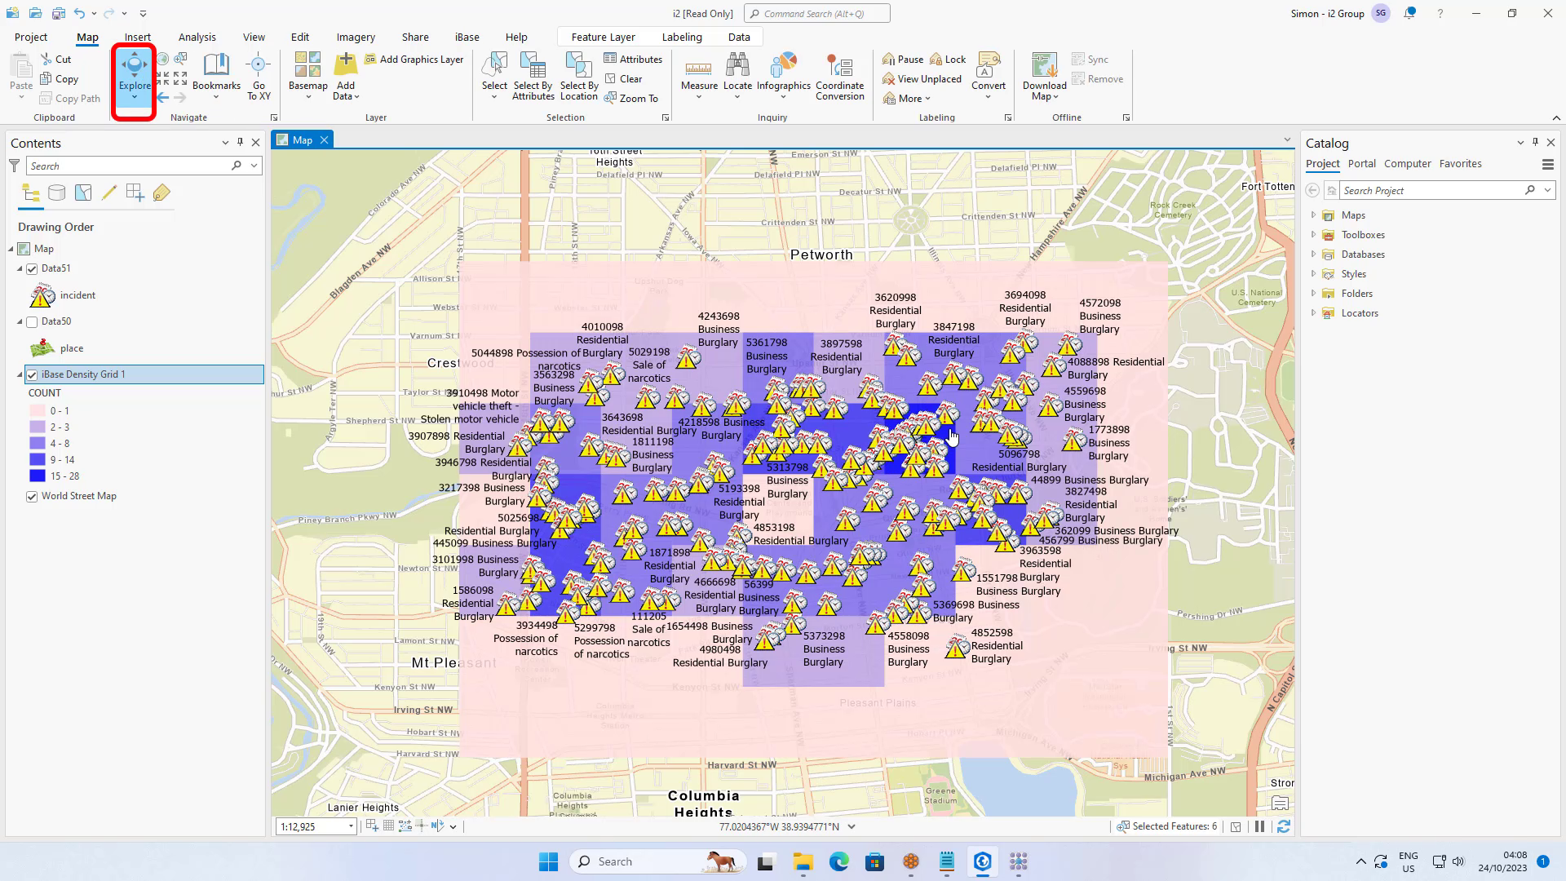Click Add Graphics Layer
The width and height of the screenshot is (1566, 881).
pos(414,59)
